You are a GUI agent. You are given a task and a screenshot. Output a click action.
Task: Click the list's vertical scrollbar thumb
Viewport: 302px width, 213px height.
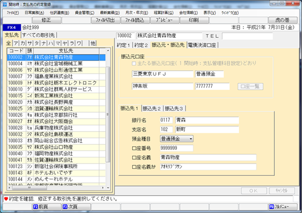[108, 114]
